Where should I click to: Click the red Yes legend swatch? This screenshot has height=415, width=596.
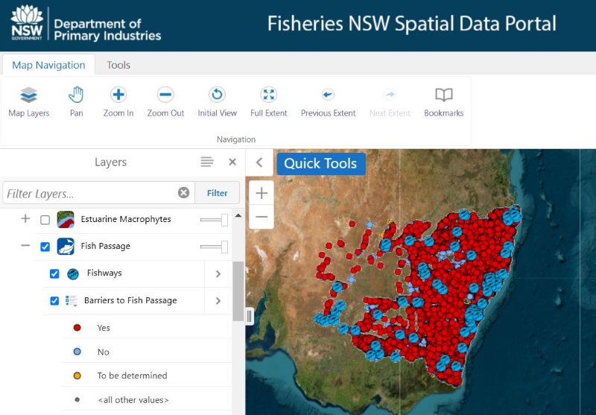coord(77,328)
